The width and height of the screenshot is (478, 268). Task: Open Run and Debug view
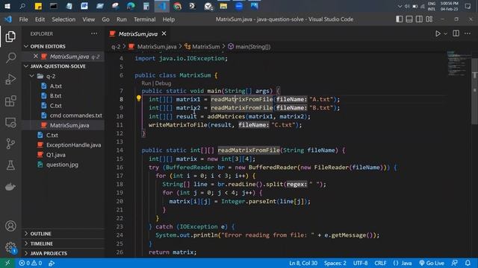click(10, 80)
